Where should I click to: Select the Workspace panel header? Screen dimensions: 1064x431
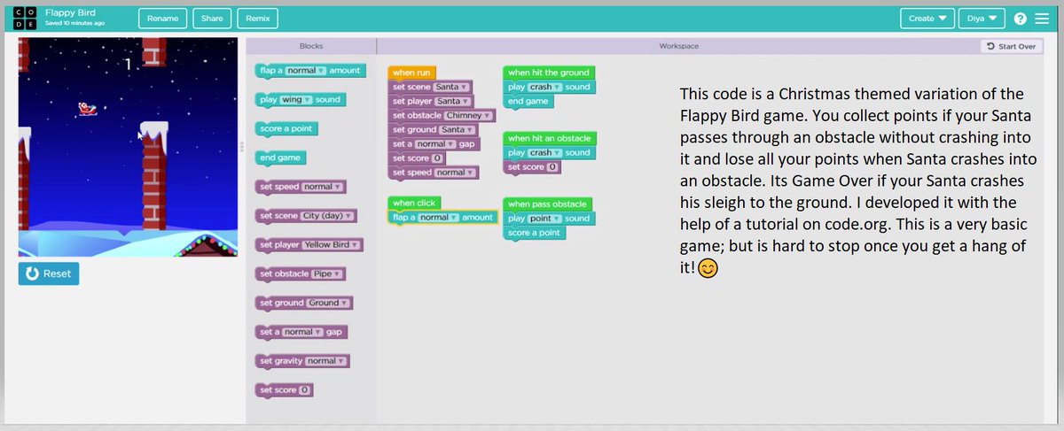pos(678,46)
